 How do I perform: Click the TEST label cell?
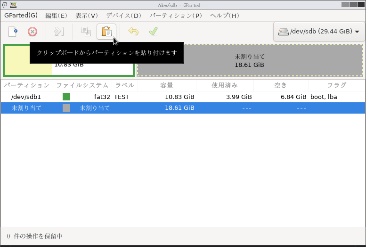[x=122, y=97]
